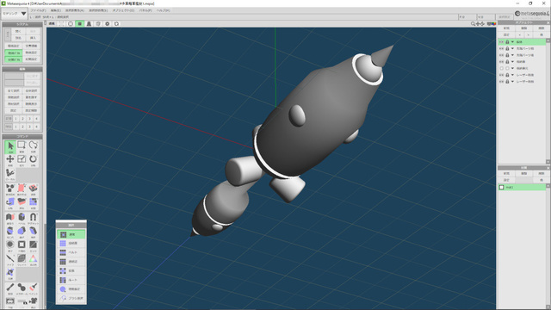Toggle point display dotted-square button

[x=61, y=23]
